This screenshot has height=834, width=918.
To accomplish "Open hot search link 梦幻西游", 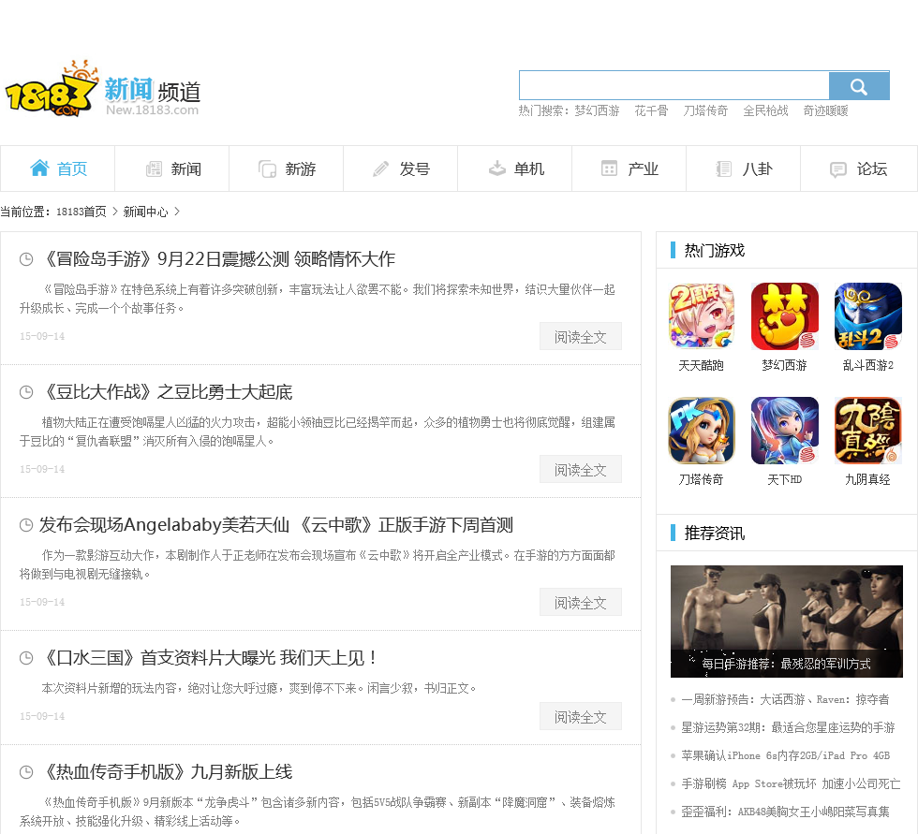I will click(597, 110).
